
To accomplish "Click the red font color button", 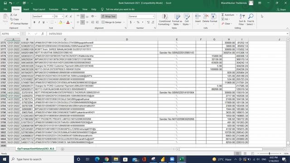I will [68, 22].
